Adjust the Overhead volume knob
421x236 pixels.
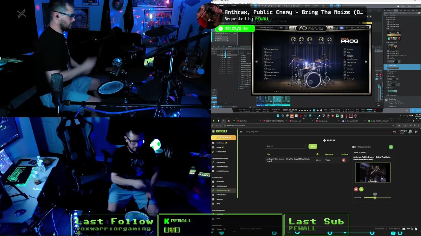click(x=321, y=39)
